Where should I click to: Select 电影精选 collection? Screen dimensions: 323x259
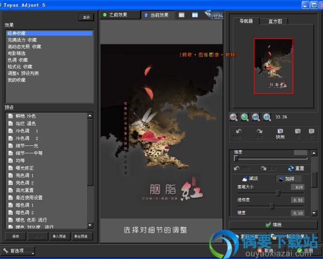tap(49, 53)
